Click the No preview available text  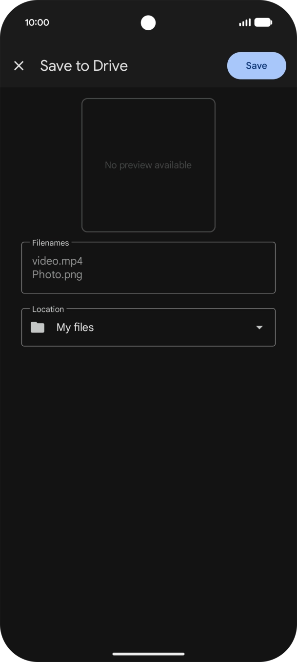(x=148, y=165)
